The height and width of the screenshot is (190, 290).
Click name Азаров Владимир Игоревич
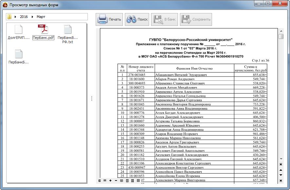pyautogui.click(x=176, y=134)
